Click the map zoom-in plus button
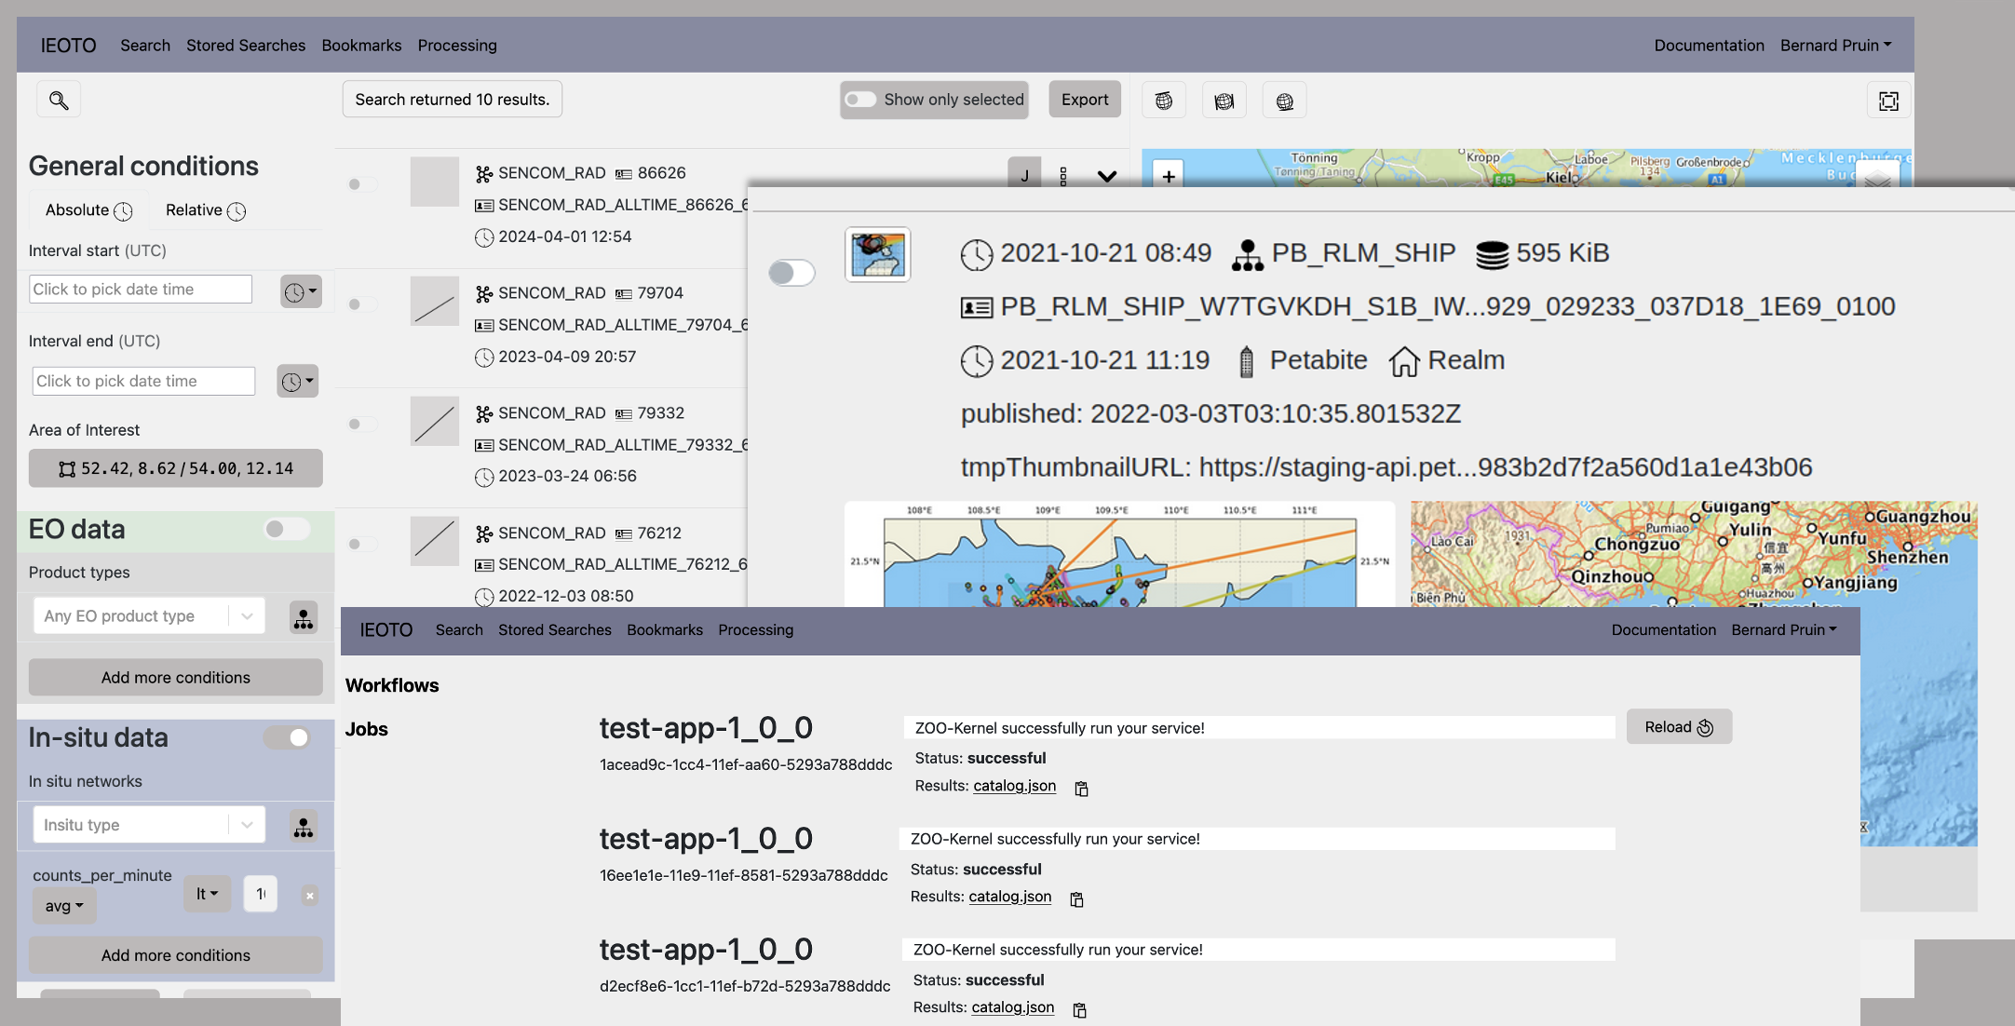The height and width of the screenshot is (1026, 2015). 1168,175
